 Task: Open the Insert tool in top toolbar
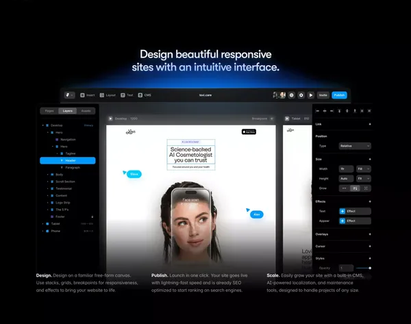88,95
